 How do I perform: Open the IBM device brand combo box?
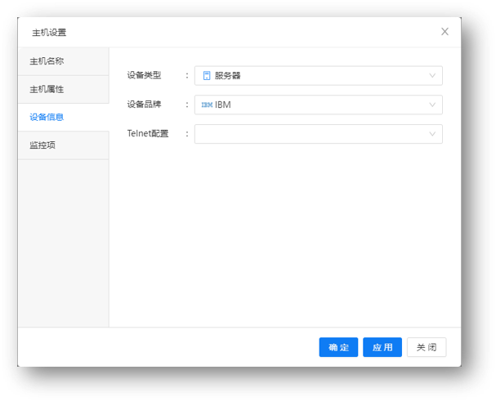pyautogui.click(x=318, y=105)
